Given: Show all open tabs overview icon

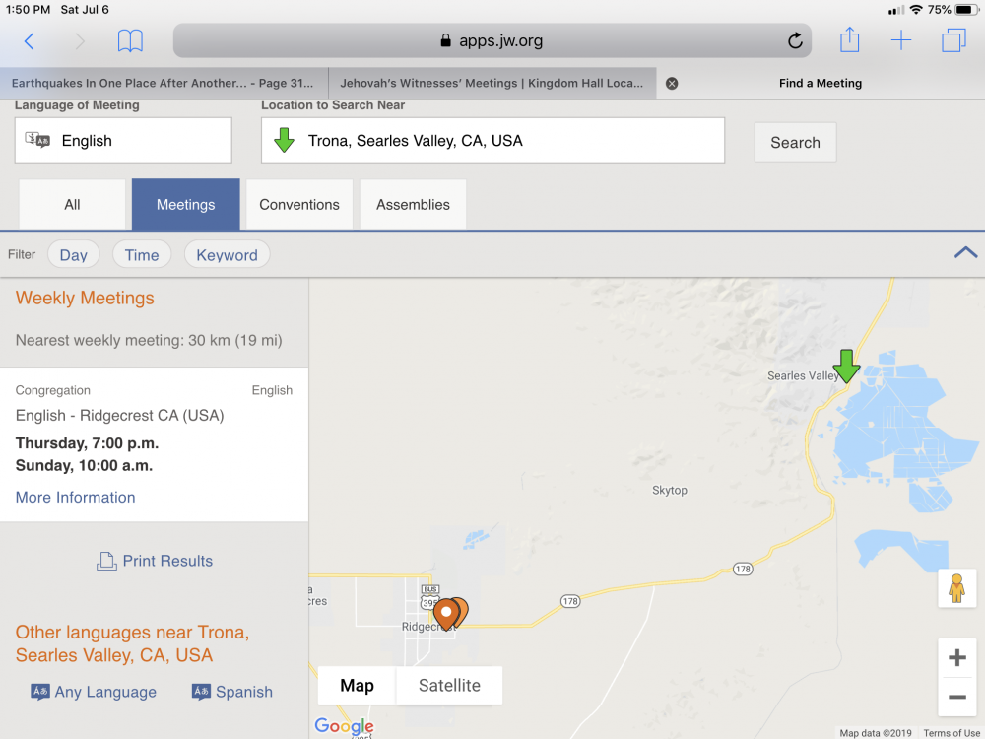Looking at the screenshot, I should tap(953, 40).
